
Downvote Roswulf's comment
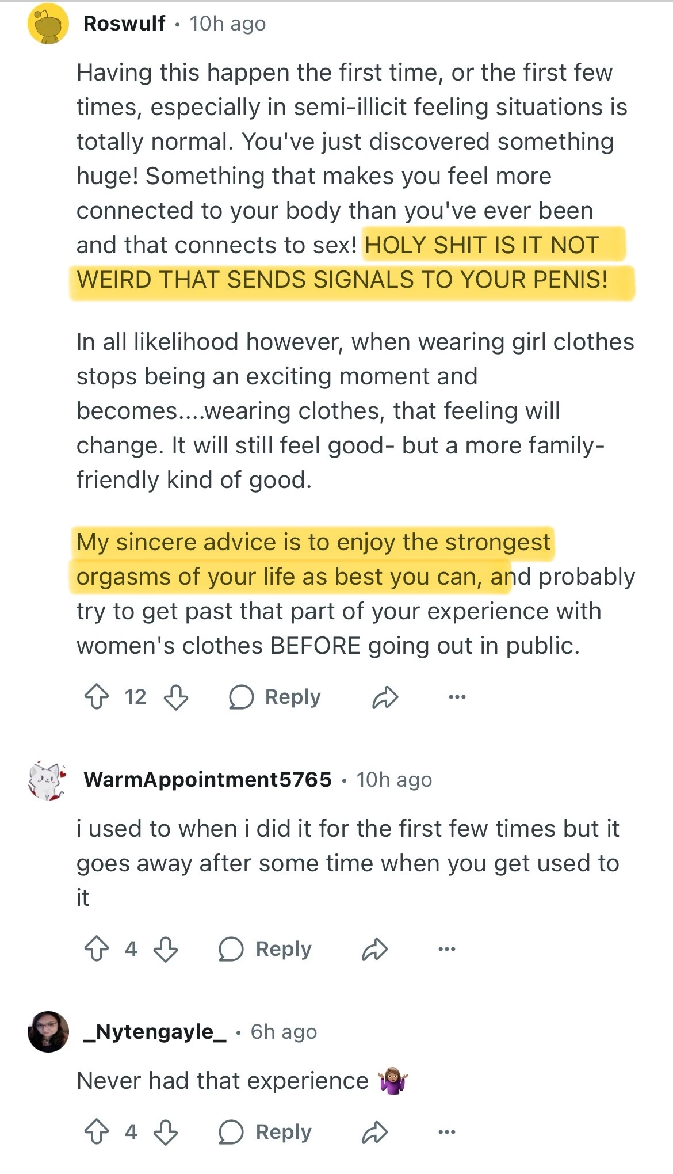(x=176, y=696)
